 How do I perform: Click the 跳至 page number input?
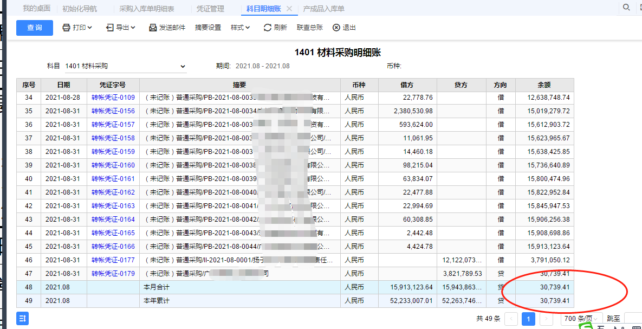633,318
